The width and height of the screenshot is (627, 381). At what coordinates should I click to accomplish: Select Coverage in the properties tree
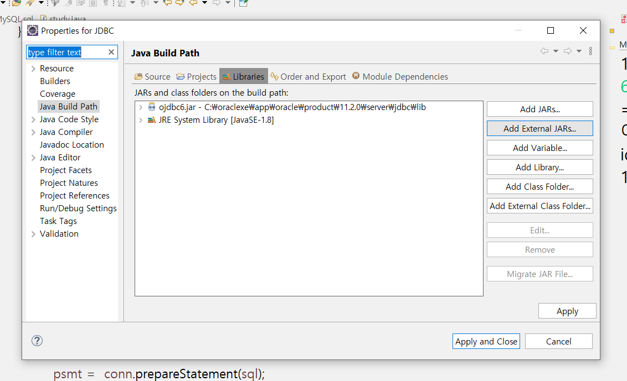pos(58,94)
